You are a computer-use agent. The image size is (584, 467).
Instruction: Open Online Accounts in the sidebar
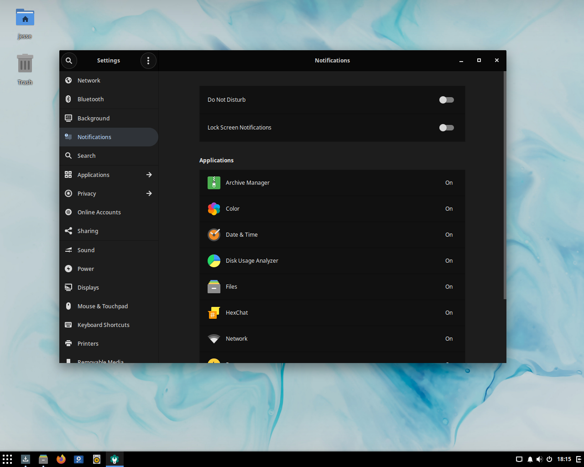[109, 212]
